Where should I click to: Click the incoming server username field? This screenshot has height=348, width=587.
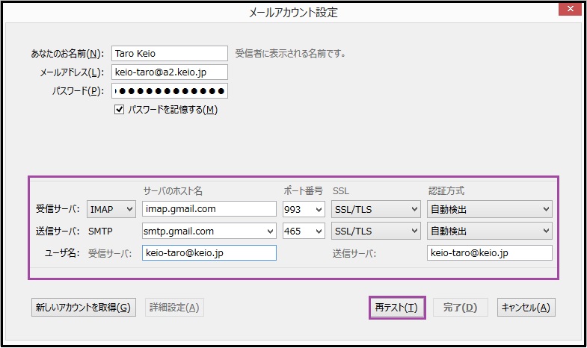pyautogui.click(x=209, y=253)
